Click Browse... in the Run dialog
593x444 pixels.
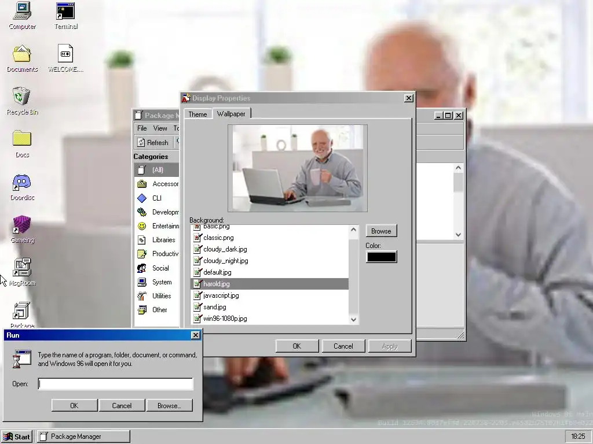(x=169, y=405)
